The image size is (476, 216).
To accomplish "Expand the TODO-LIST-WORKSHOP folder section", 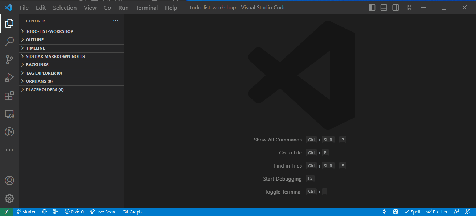I will coord(49,31).
